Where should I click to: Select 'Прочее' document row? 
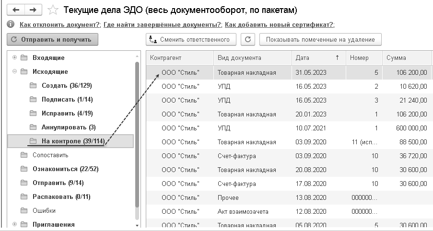(289, 197)
